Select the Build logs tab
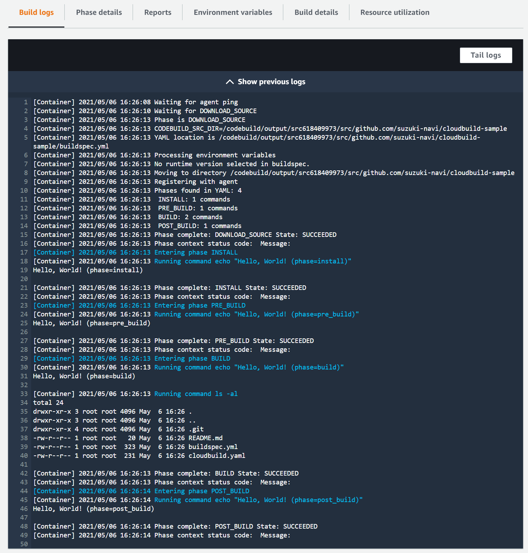 click(x=36, y=12)
